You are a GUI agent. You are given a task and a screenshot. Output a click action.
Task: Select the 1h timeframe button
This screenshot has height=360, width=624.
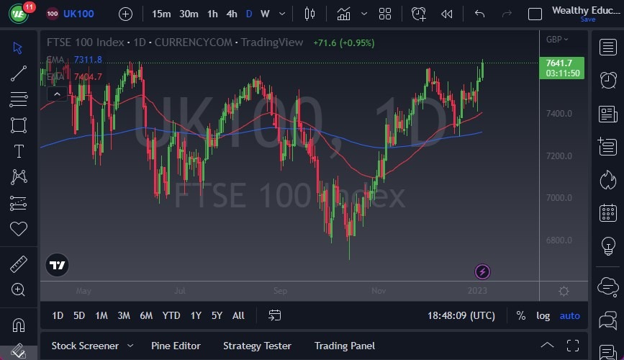click(x=212, y=14)
